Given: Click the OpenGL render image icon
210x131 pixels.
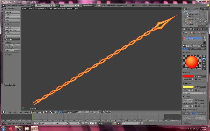Looking at the screenshot, I should pos(107,112).
